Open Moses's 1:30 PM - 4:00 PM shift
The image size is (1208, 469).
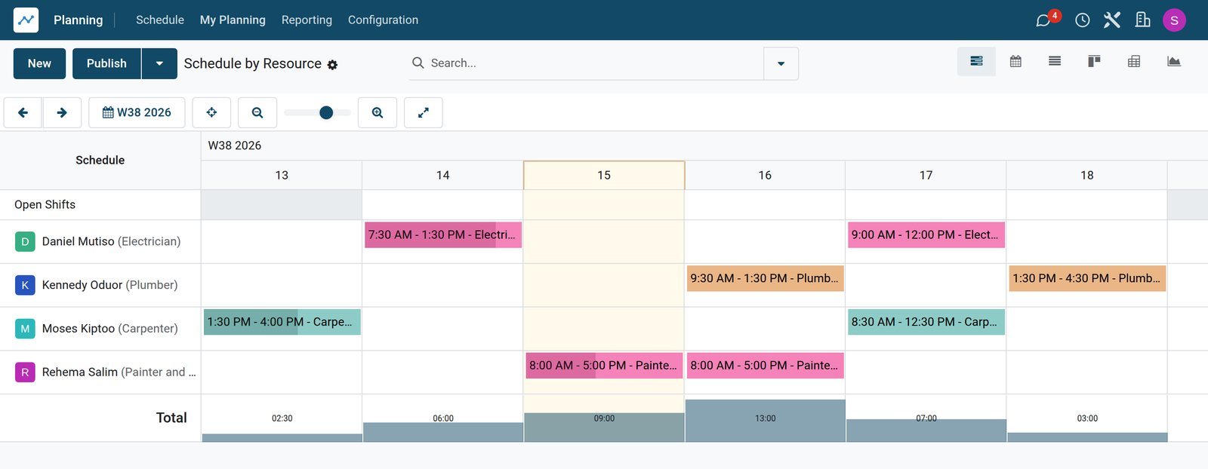282,322
